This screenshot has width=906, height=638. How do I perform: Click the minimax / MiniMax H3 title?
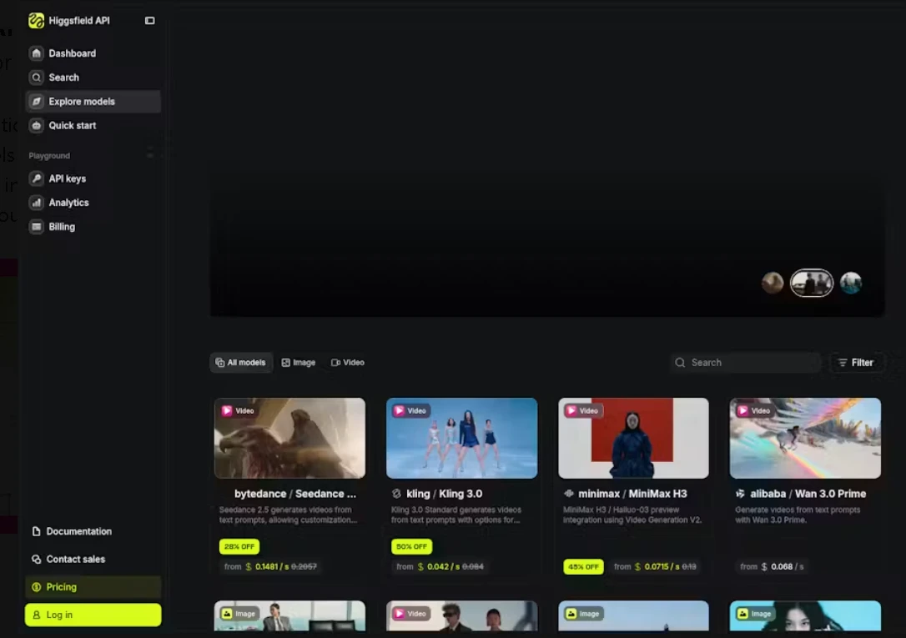632,494
